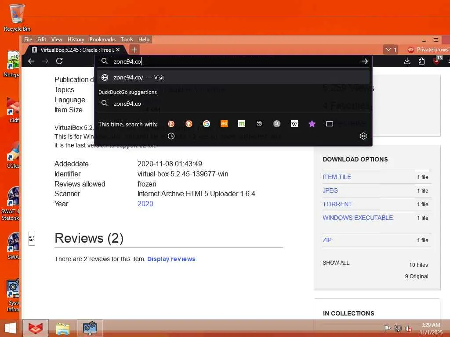
Task: Click the 9 Original count text
Action: (417, 276)
